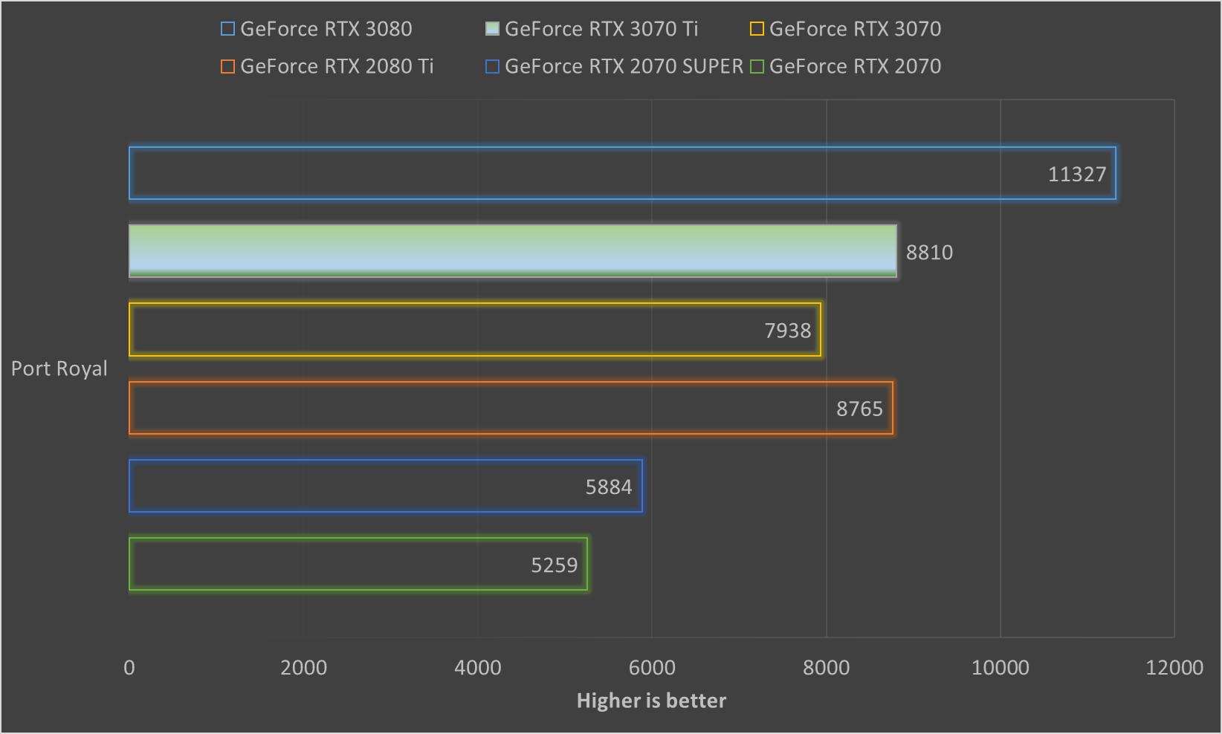Click the 11327 data label
Screen dimensions: 1222x734
coord(1077,174)
